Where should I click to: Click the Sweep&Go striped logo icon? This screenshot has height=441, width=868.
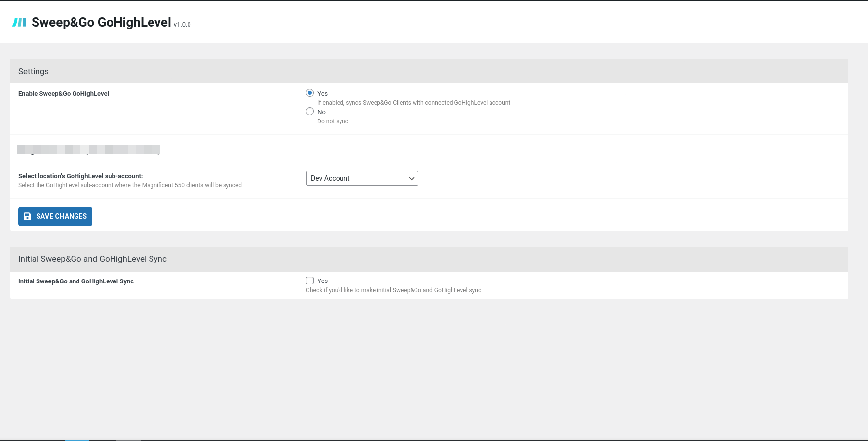point(19,22)
